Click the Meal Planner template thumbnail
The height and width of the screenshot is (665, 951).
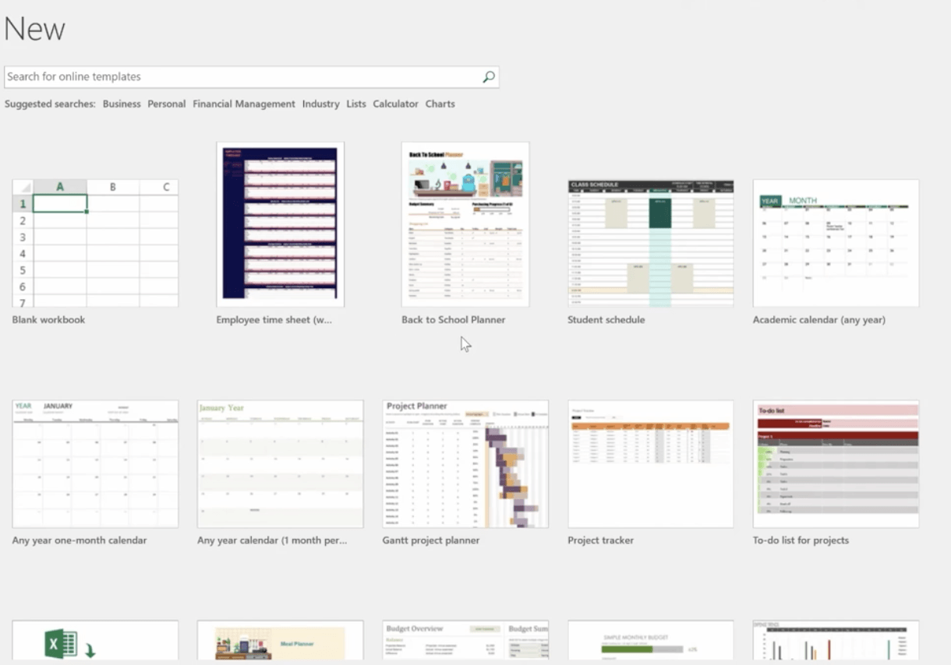[x=280, y=642]
